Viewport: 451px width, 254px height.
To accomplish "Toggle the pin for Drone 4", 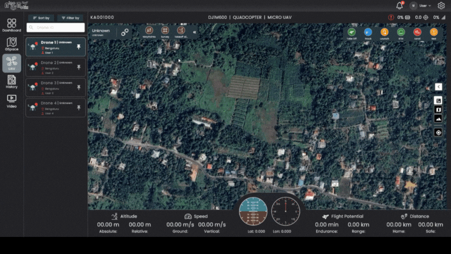I will (x=79, y=108).
